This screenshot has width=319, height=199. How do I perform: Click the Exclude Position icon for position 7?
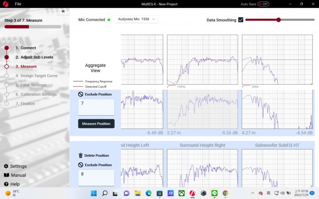(x=81, y=95)
